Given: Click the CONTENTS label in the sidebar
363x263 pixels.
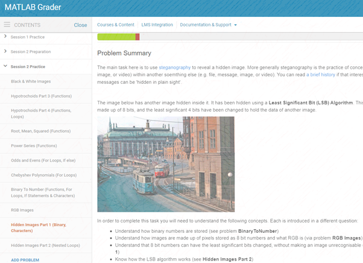Looking at the screenshot, I should (x=27, y=25).
